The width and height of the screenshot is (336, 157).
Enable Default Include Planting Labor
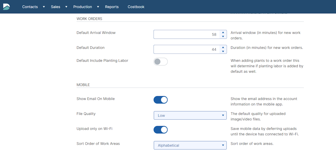(x=160, y=62)
